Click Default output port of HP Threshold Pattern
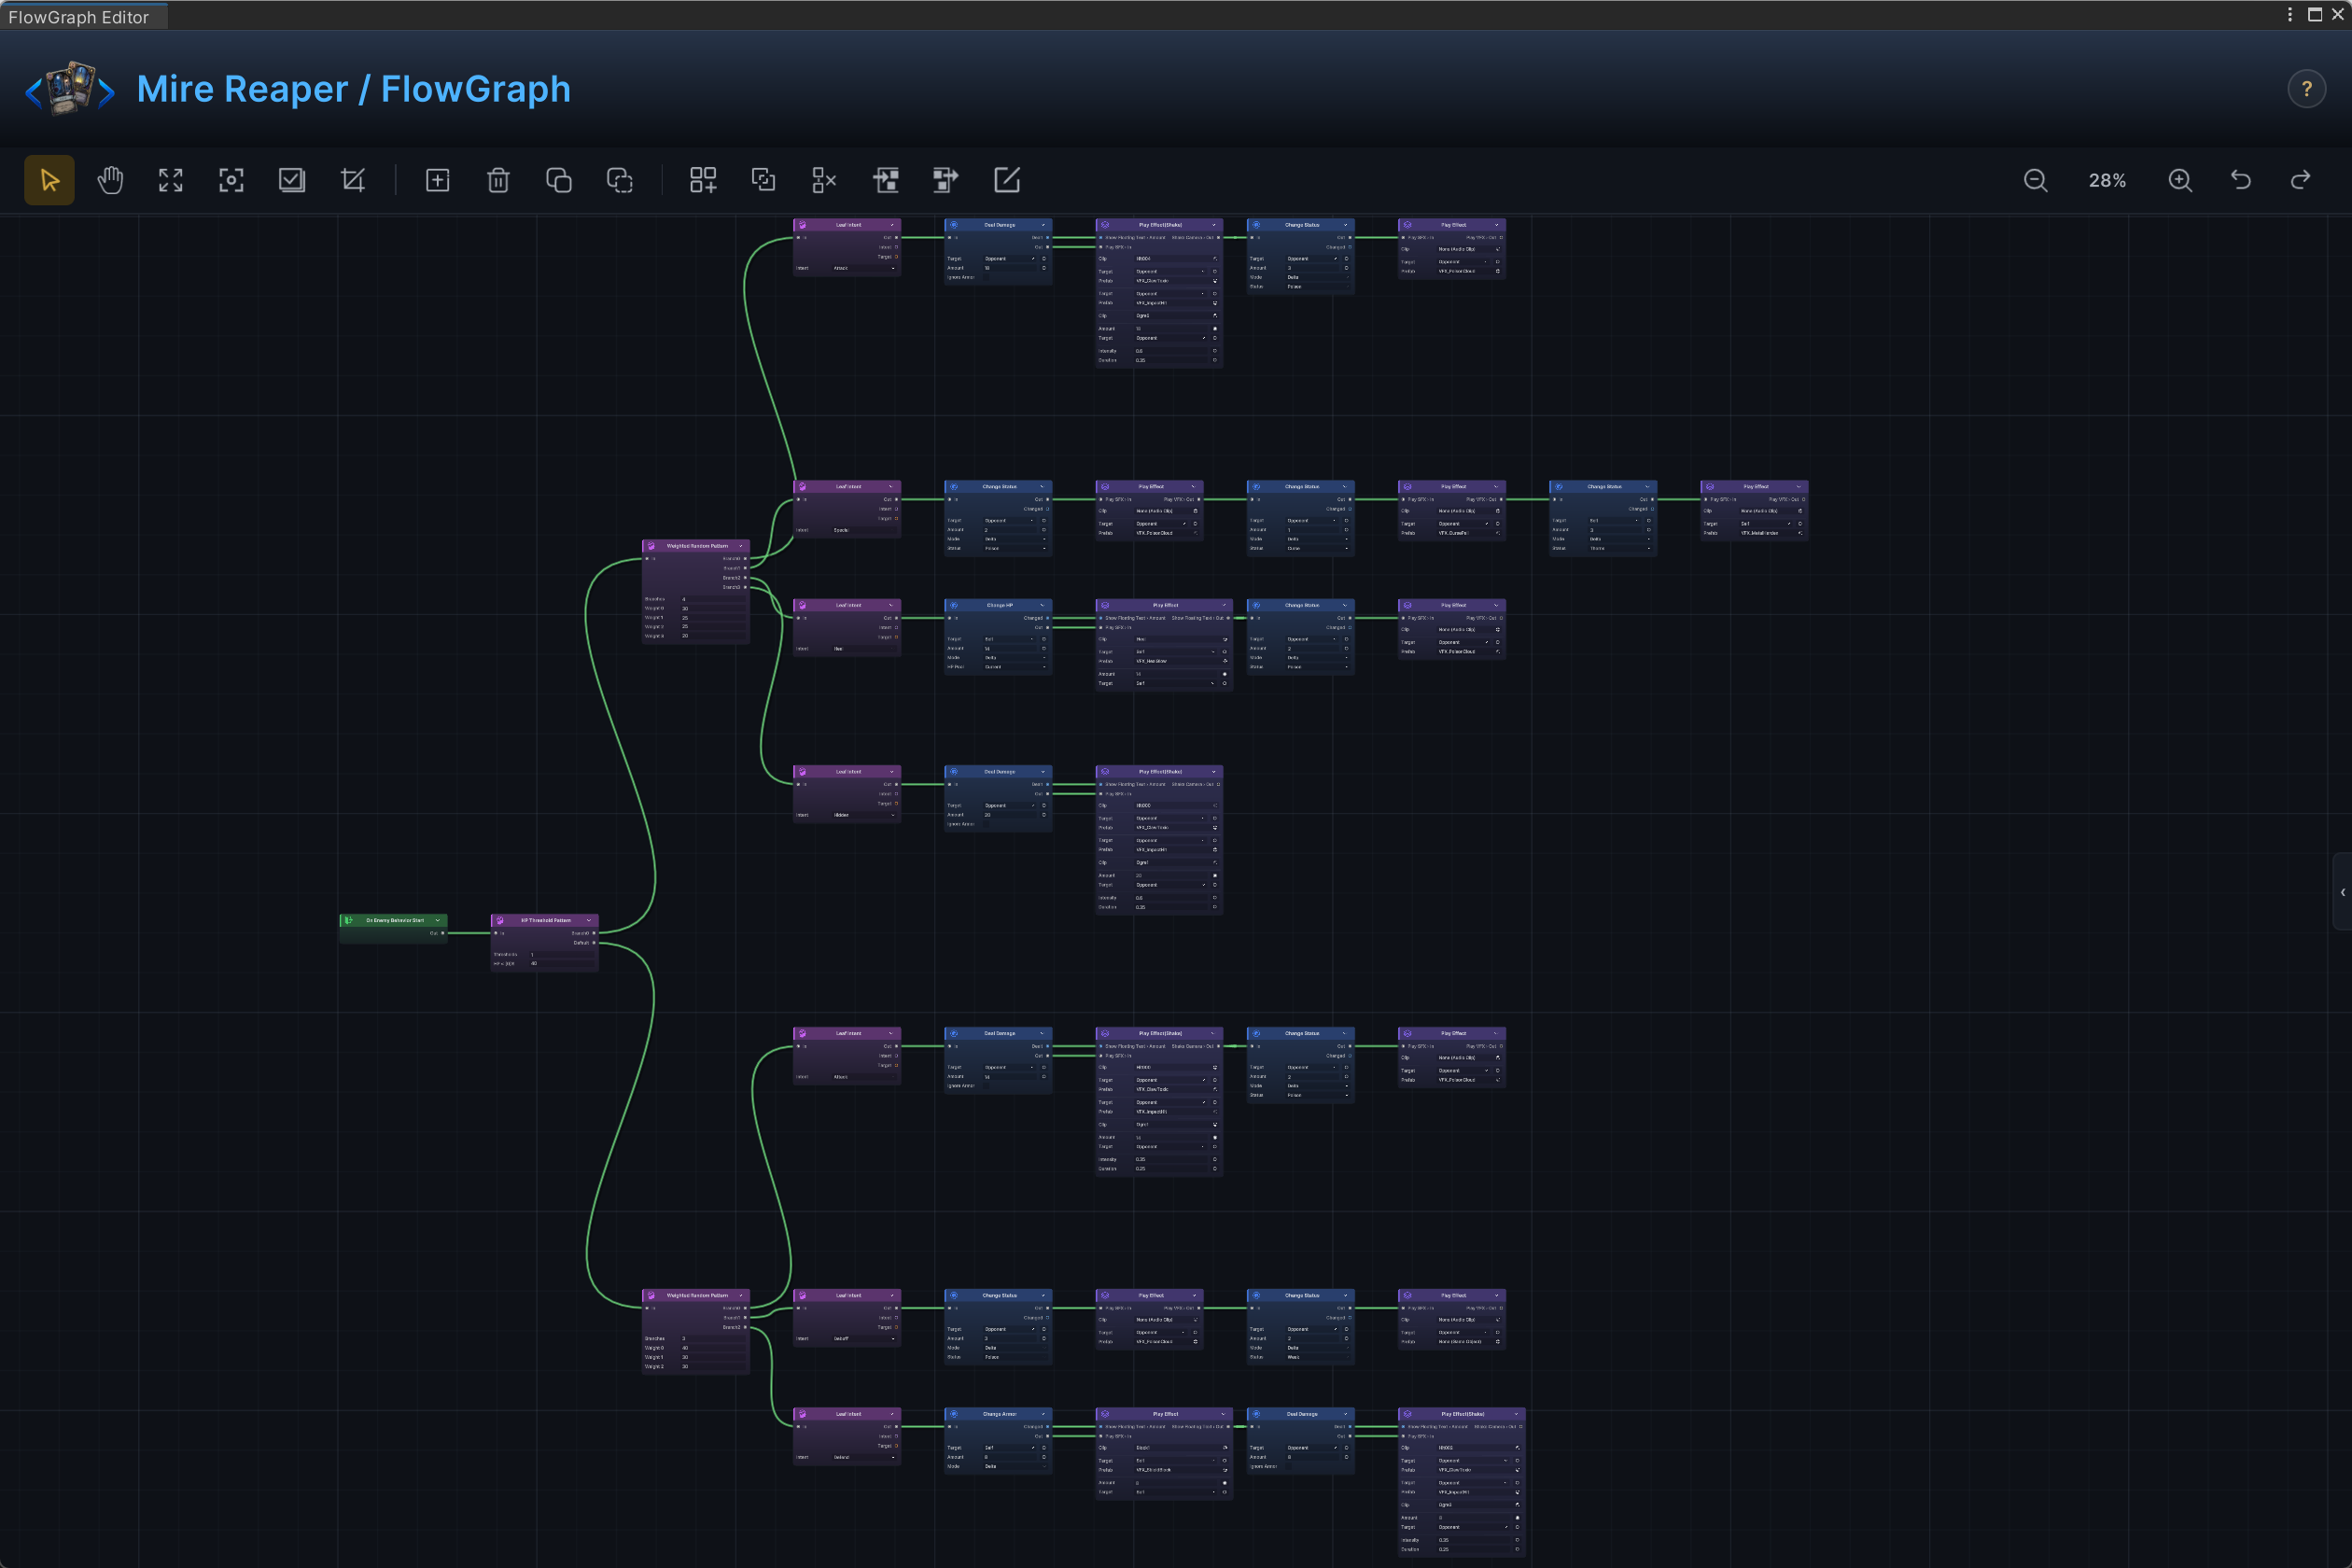The width and height of the screenshot is (2352, 1568). 594,942
